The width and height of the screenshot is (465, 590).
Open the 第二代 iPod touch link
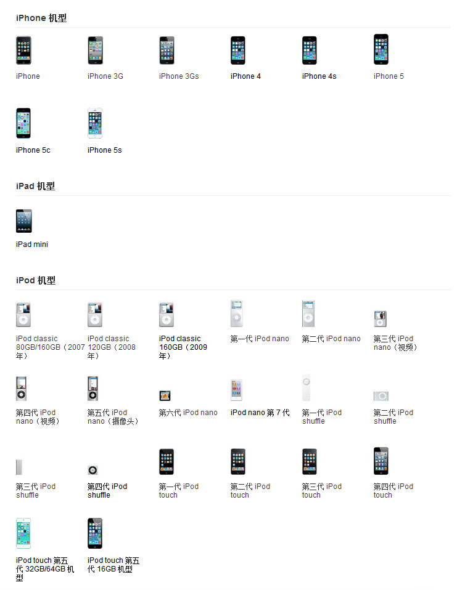point(250,490)
